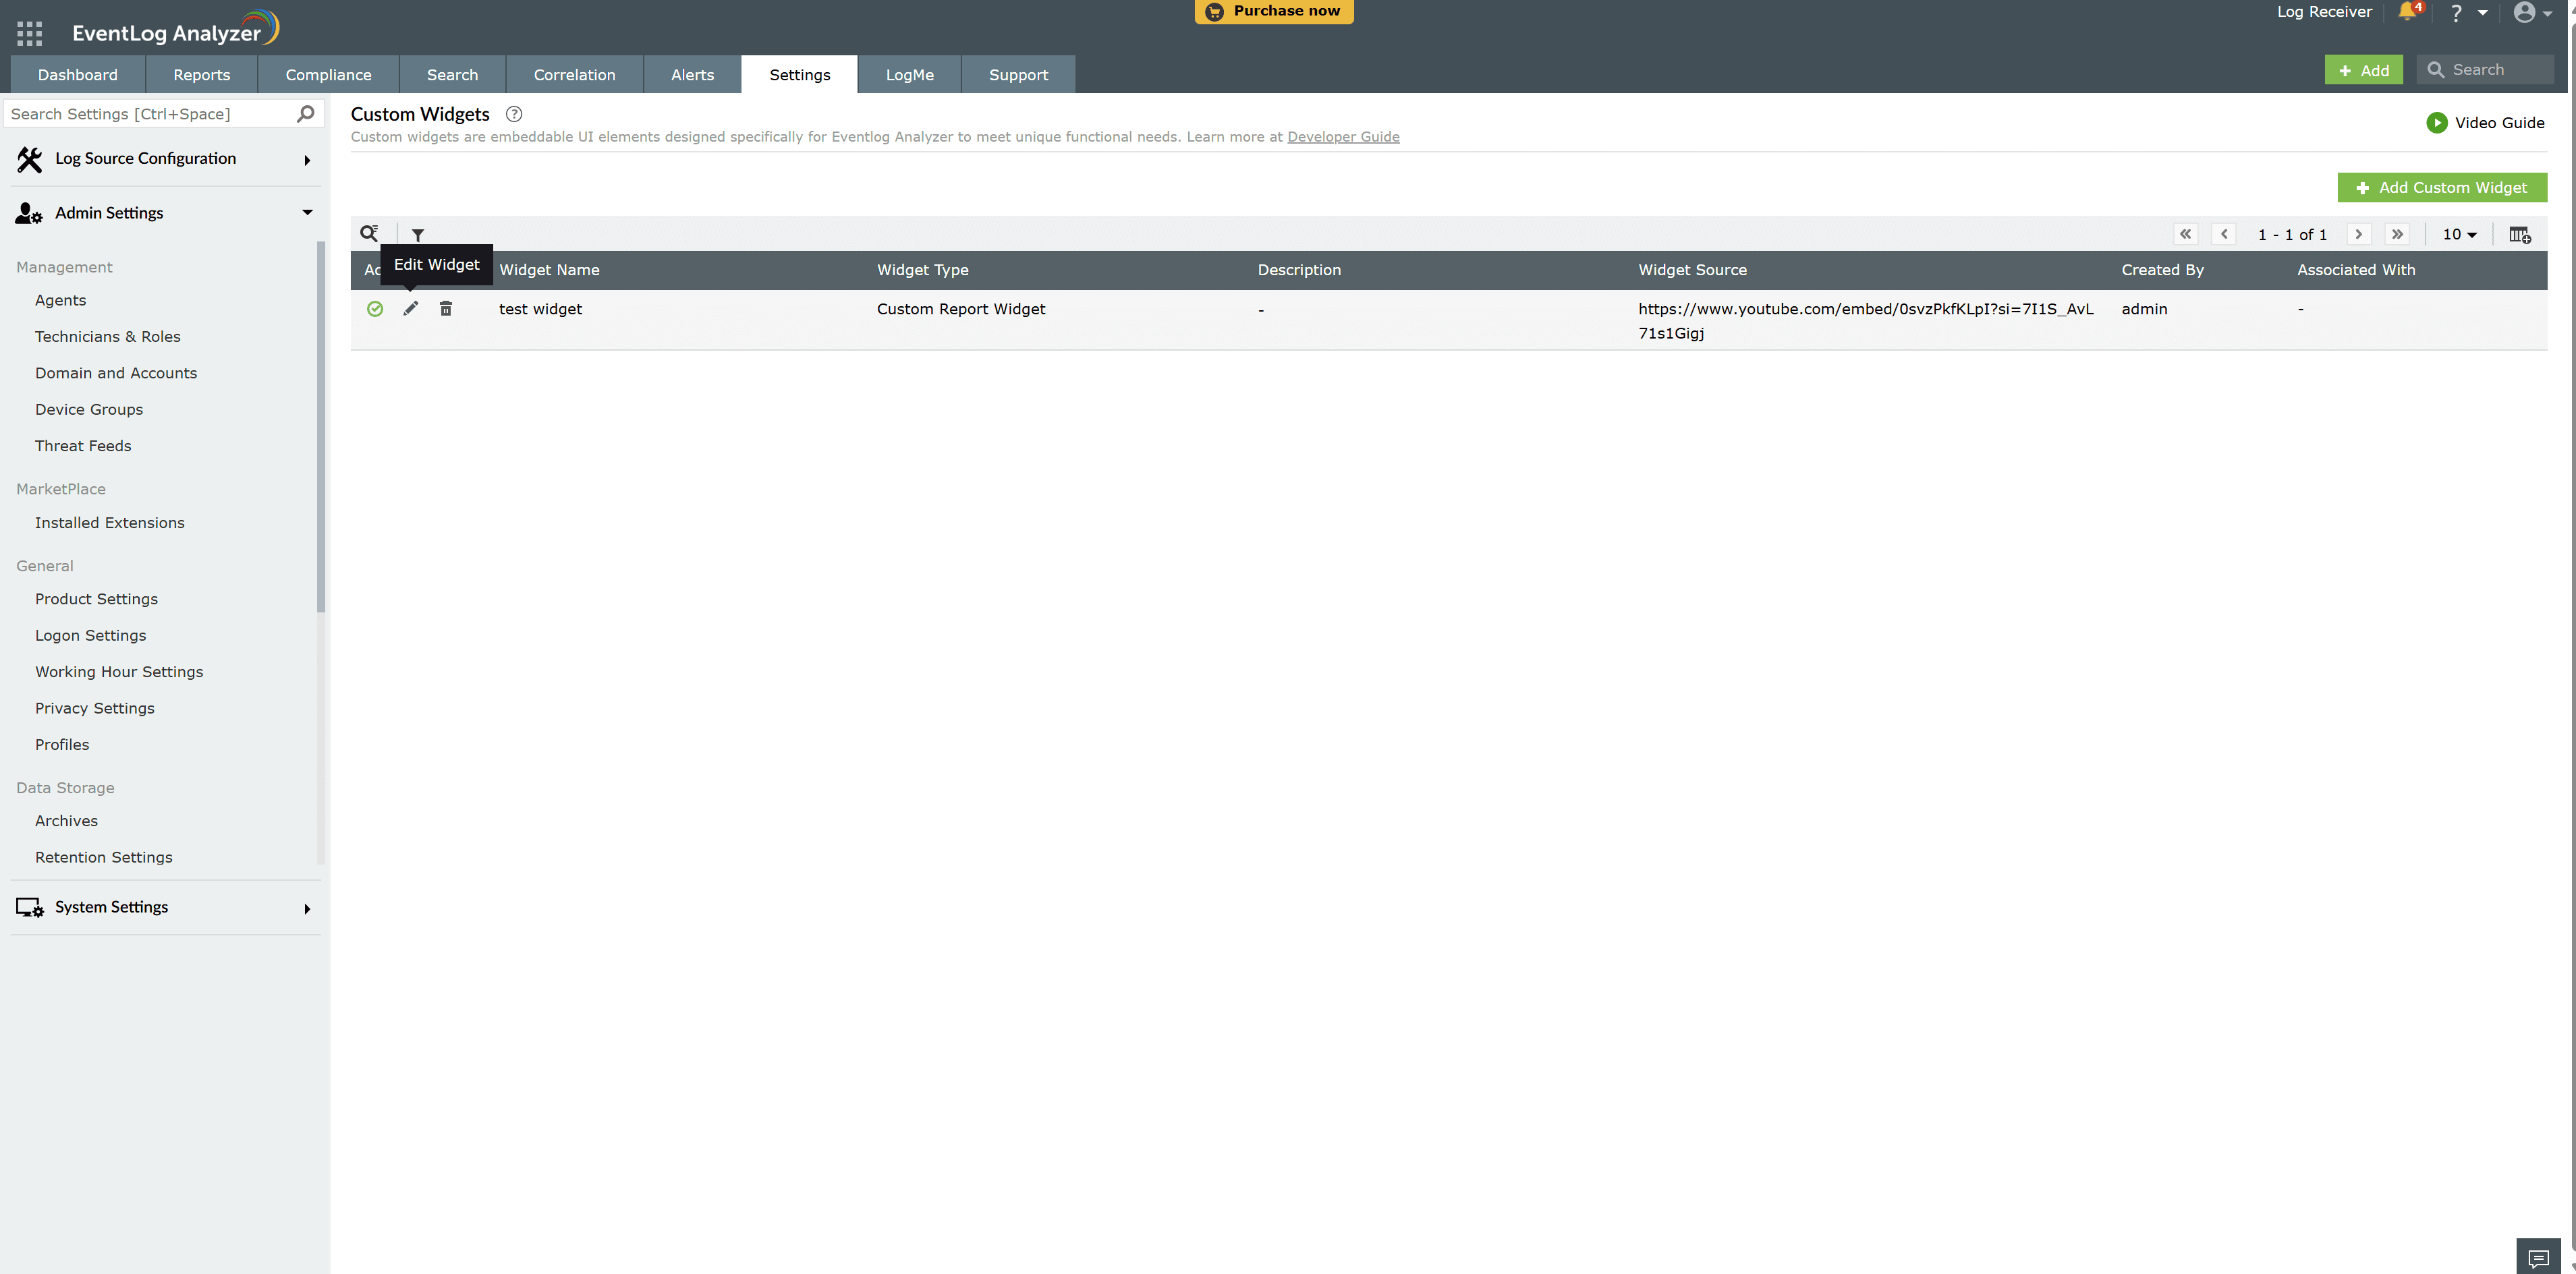The width and height of the screenshot is (2576, 1274).
Task: Switch to the Compliance tab
Action: (328, 74)
